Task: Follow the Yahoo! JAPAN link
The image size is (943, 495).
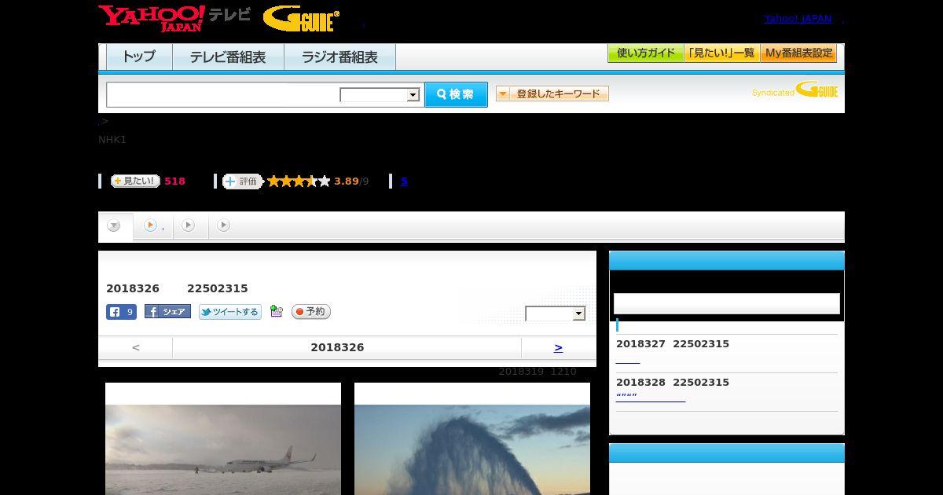Action: coord(798,18)
